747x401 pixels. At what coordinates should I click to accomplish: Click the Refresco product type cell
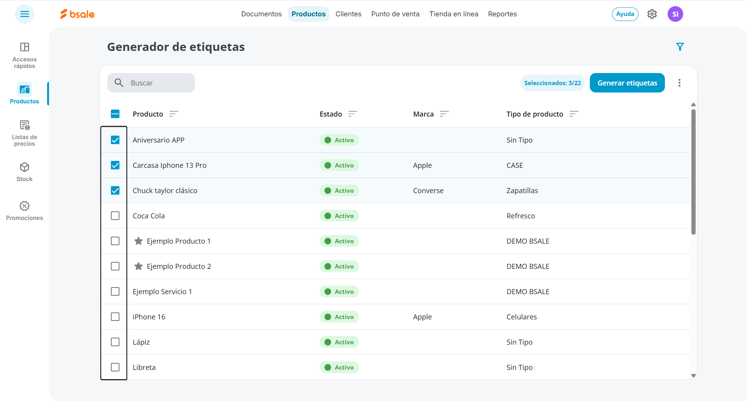pos(521,216)
